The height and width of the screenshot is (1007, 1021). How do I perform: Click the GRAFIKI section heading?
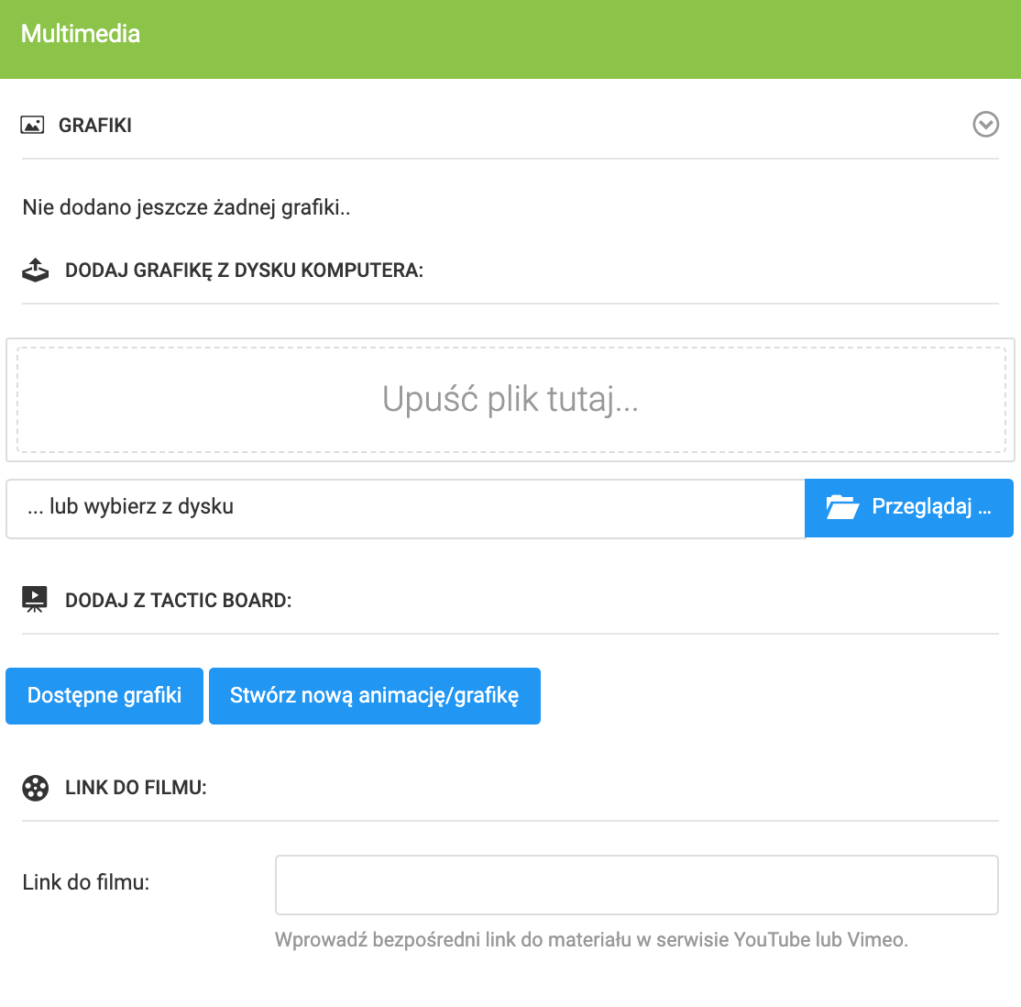pos(95,126)
